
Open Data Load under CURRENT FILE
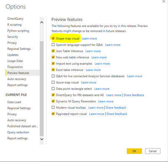[x=14, y=102]
